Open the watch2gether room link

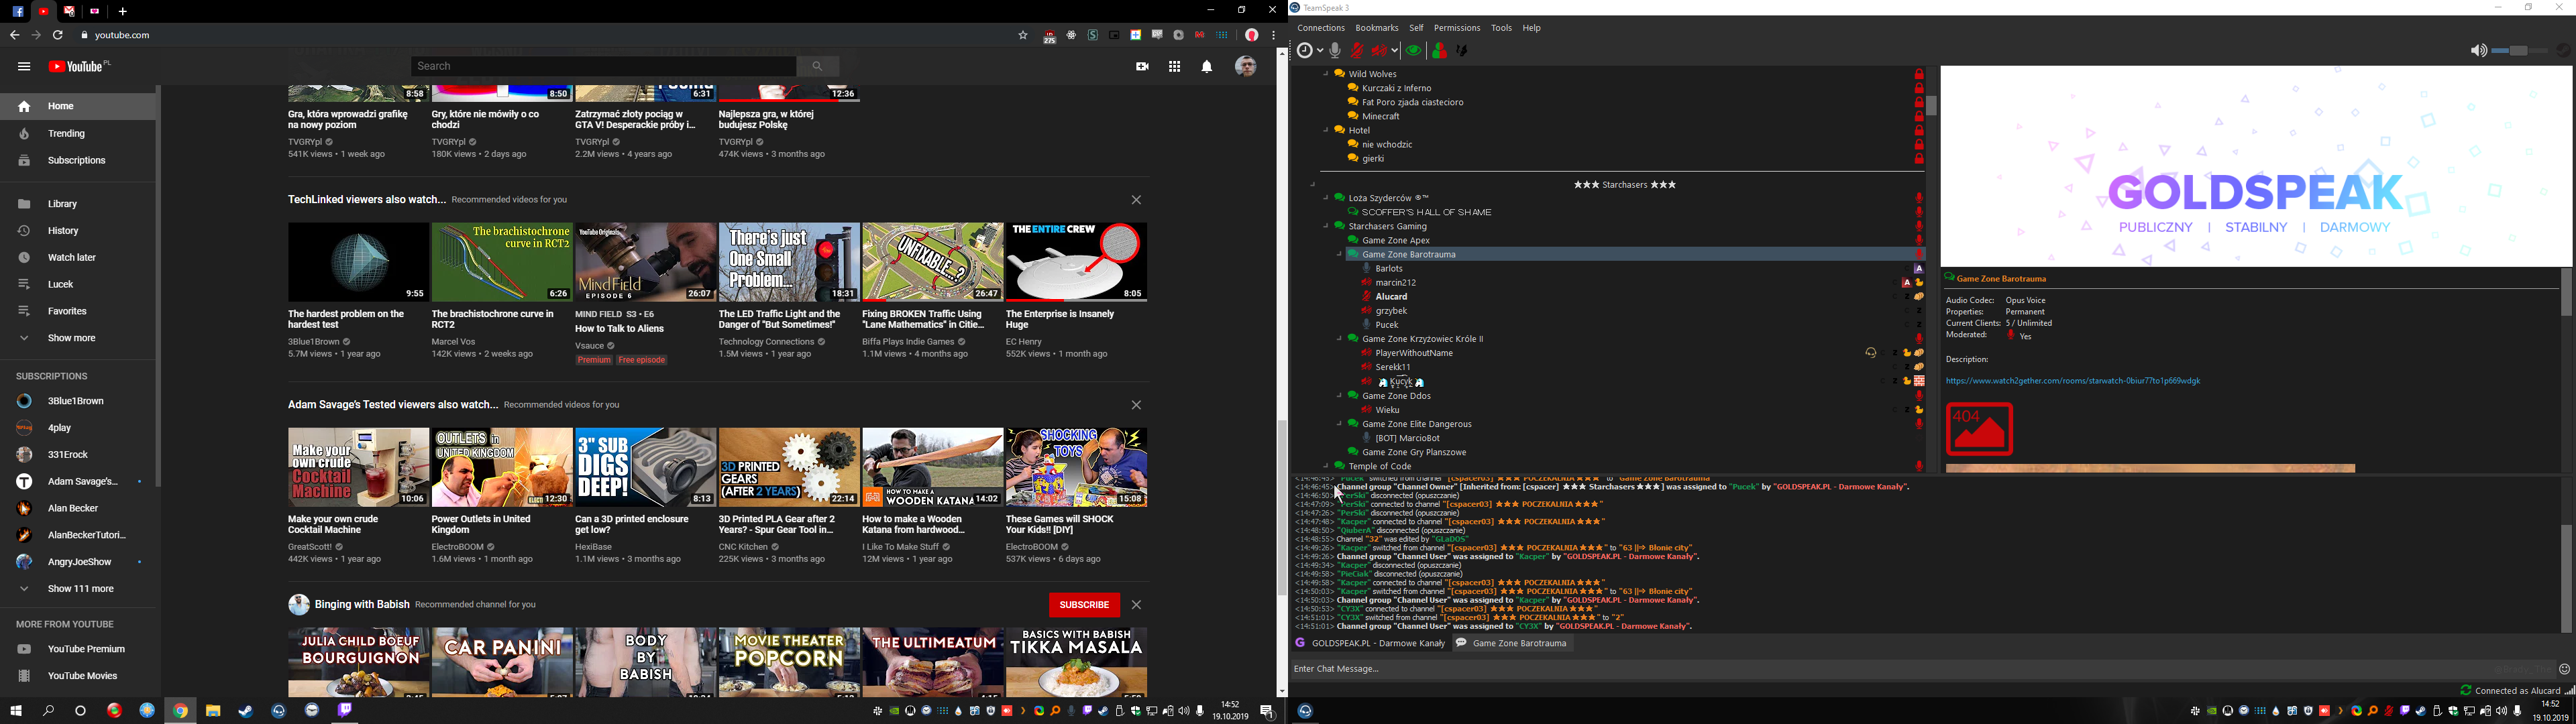(x=2072, y=381)
